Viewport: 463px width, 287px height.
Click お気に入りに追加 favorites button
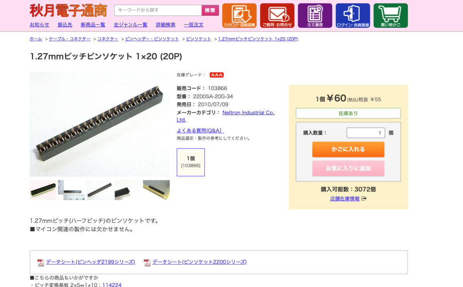348,168
